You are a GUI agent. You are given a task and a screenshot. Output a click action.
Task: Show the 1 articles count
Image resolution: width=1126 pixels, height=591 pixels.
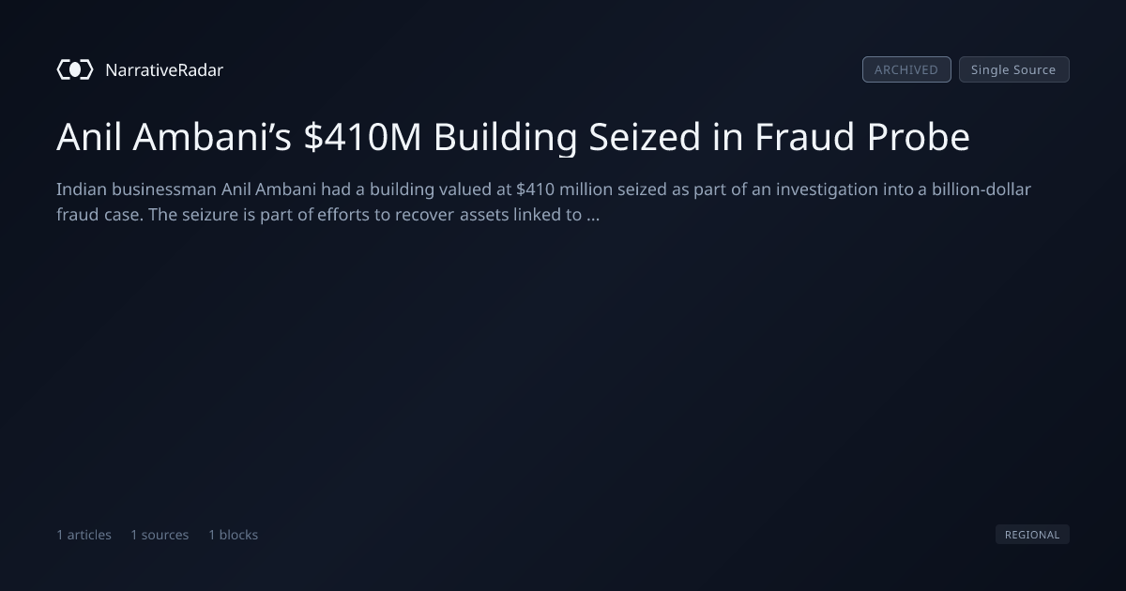(x=84, y=535)
